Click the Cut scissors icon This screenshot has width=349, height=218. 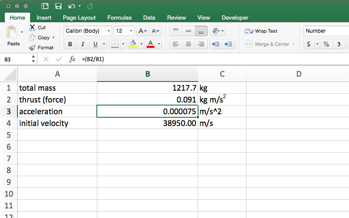pos(32,27)
